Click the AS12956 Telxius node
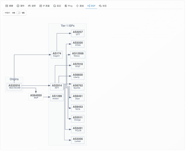Screen dimensions: 186x151 [x=78, y=55]
